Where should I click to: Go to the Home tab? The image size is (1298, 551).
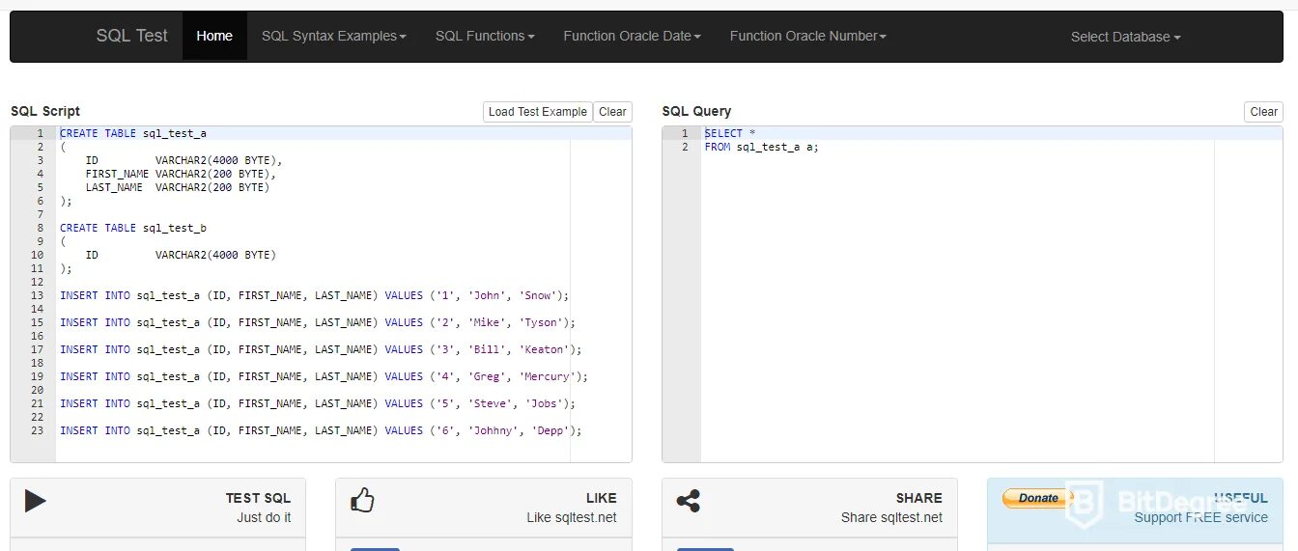[x=214, y=36]
